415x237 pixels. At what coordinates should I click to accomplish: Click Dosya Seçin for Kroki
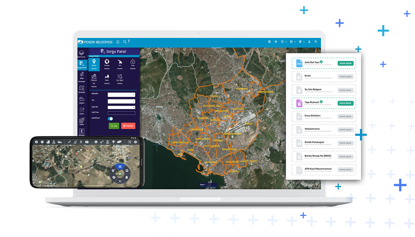(x=345, y=77)
